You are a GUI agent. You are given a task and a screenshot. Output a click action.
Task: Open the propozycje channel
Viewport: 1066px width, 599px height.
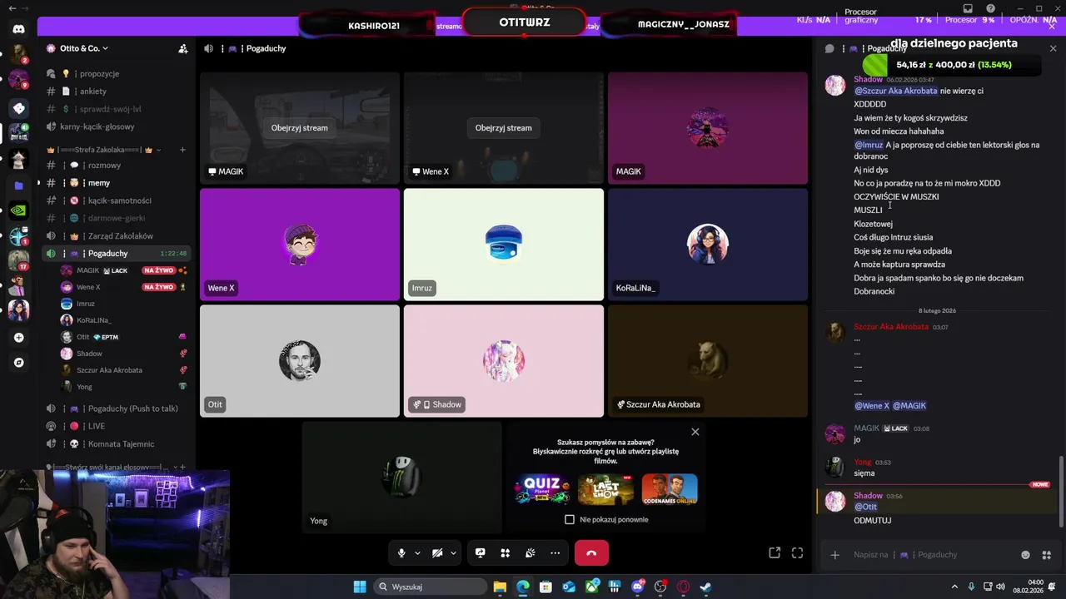(117, 73)
